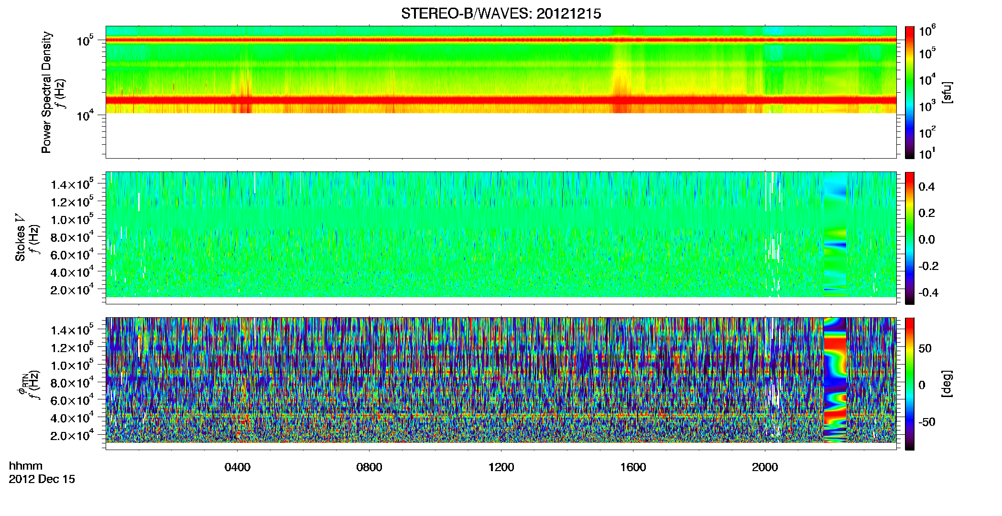The height and width of the screenshot is (516, 1002).
Task: Click the 1200 time tick label
Action: [501, 467]
